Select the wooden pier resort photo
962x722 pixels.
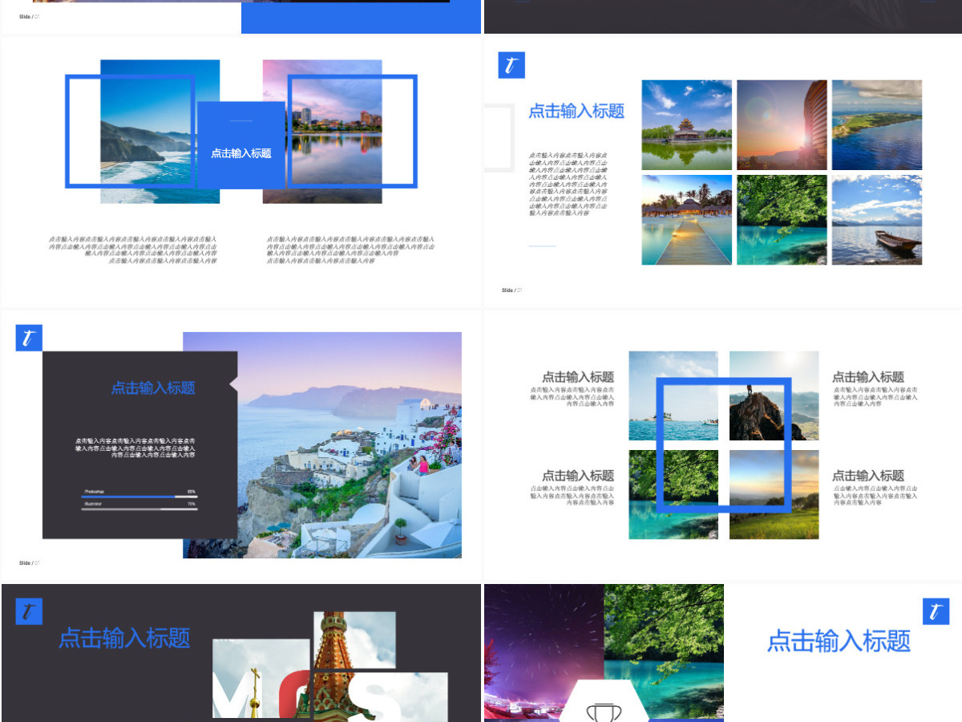pos(687,220)
